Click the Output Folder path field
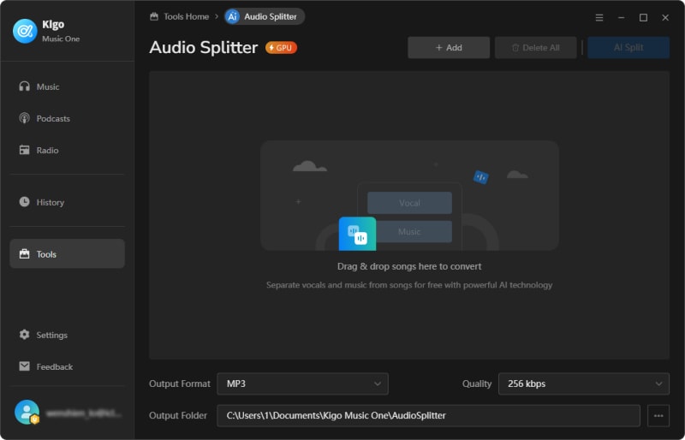Viewport: 685px width, 440px height. point(428,415)
